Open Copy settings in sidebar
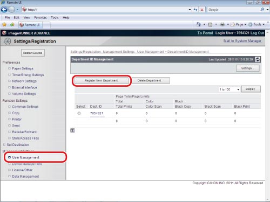 coord(16,113)
